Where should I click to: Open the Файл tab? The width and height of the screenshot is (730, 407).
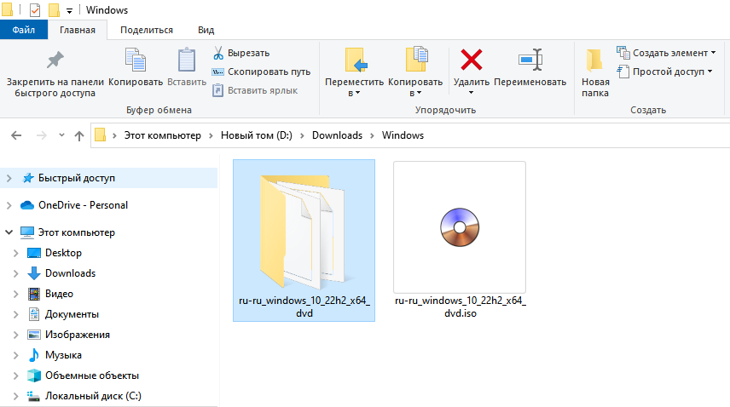[24, 30]
